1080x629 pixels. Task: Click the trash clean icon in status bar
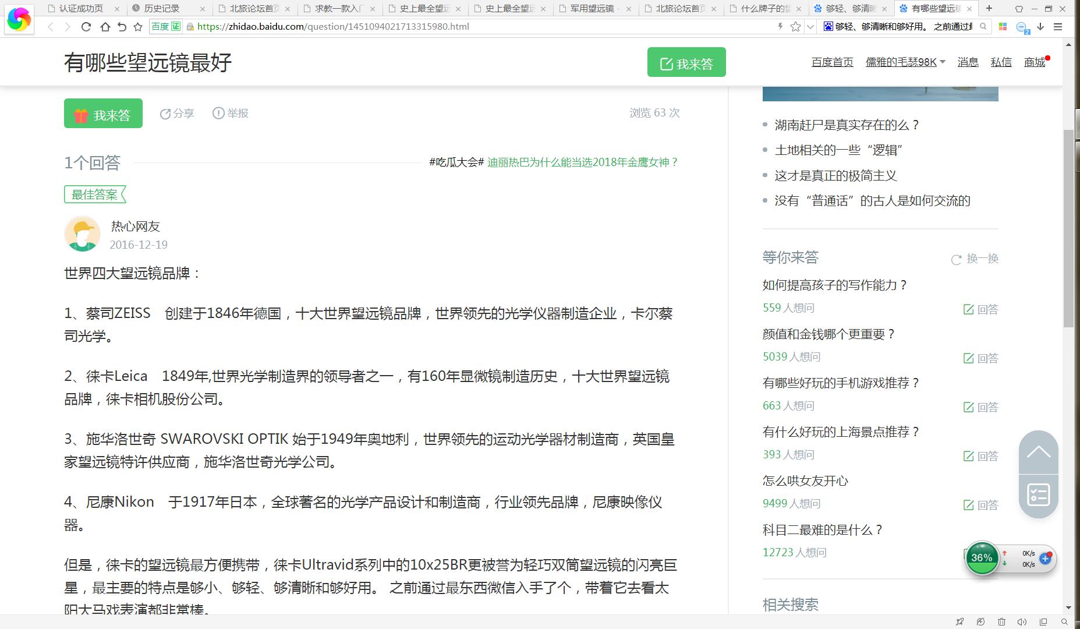1001,621
